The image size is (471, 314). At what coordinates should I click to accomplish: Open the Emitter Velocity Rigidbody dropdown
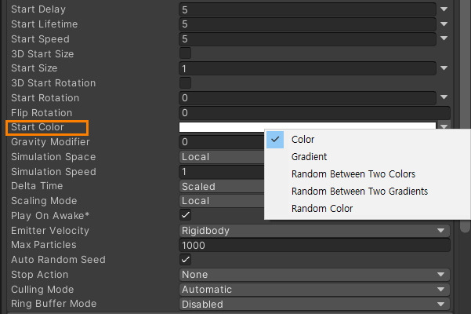(314, 231)
